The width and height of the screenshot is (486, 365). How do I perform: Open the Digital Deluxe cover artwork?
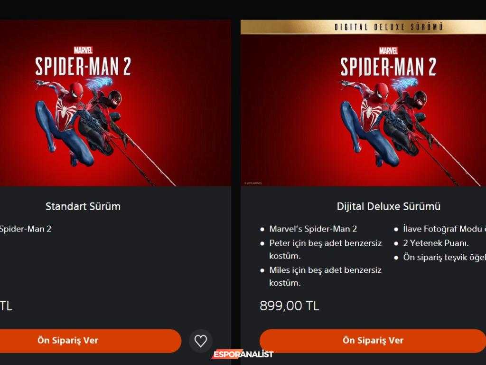tap(363, 110)
